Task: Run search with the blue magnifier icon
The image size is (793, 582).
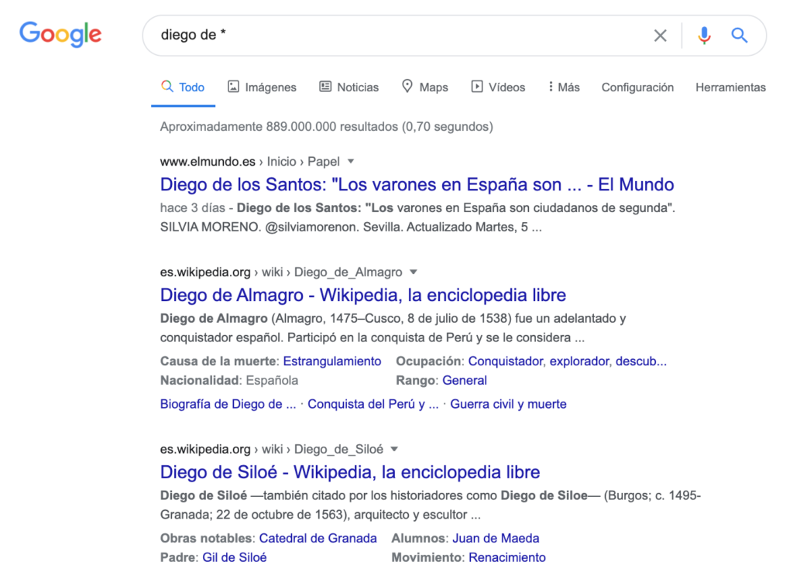Action: pyautogui.click(x=740, y=36)
